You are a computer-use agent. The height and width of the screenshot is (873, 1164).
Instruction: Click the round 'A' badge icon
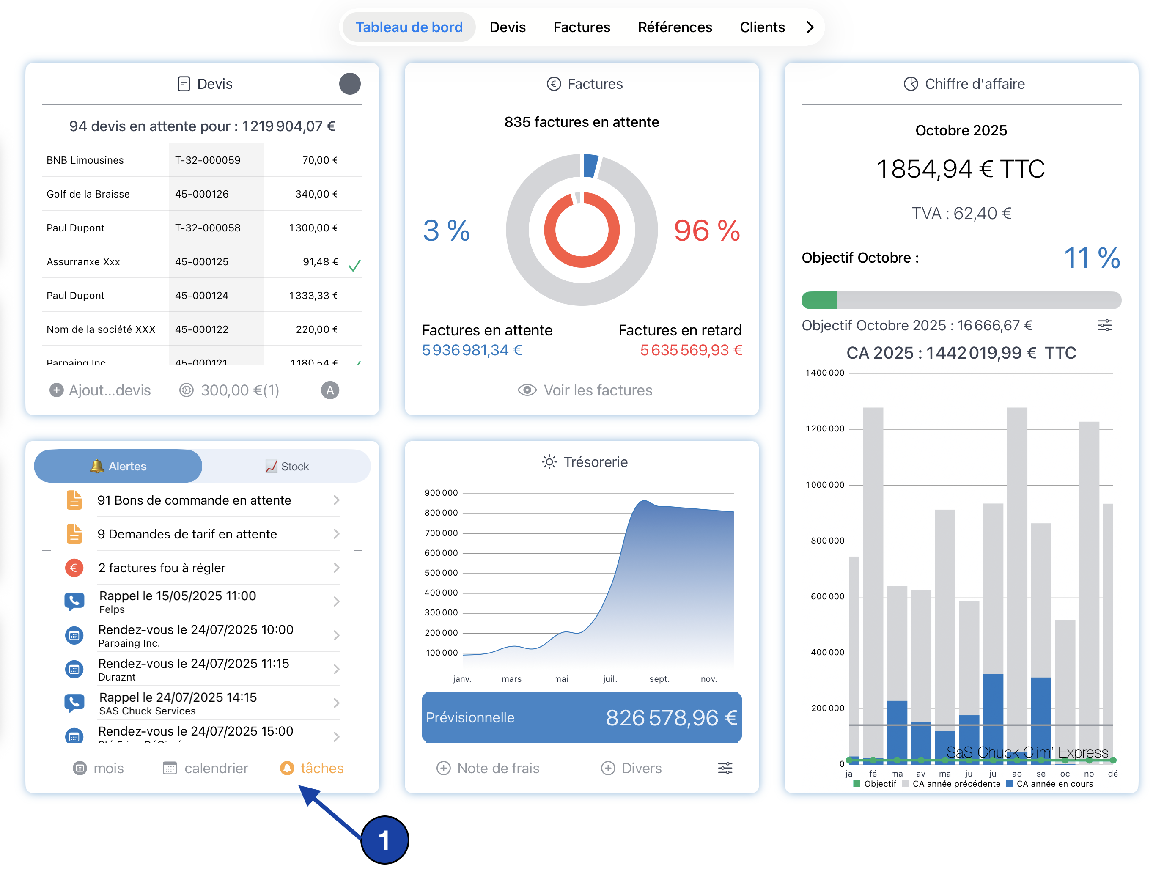tap(330, 390)
